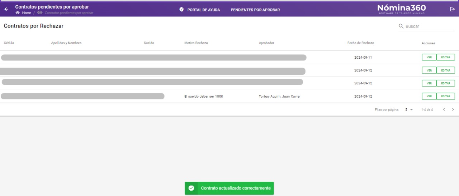Viewport: 459px width, 196px height.
Task: Click VER for the 2024-09-11 row
Action: pos(429,57)
